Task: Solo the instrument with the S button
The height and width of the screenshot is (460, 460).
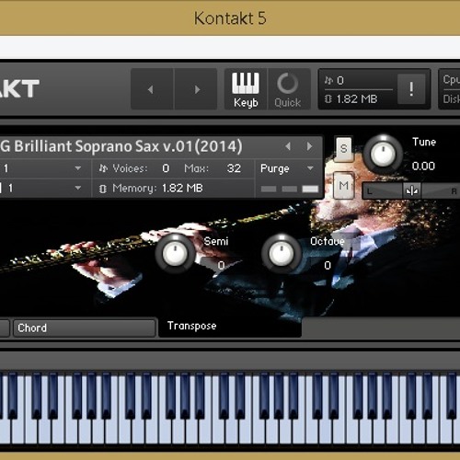Action: click(343, 149)
